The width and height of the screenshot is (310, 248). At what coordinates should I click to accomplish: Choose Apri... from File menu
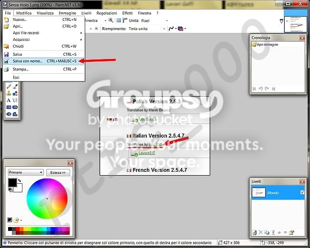pos(44,26)
